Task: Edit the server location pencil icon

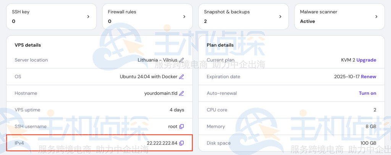Action: click(182, 60)
